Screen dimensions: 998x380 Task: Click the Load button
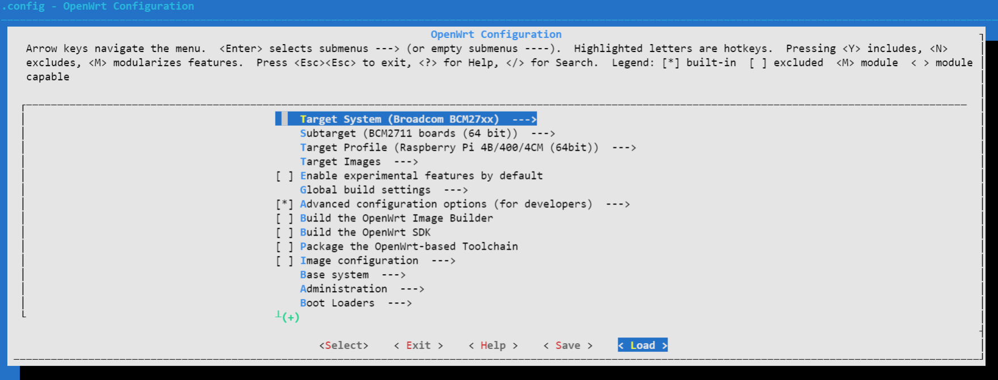click(643, 345)
